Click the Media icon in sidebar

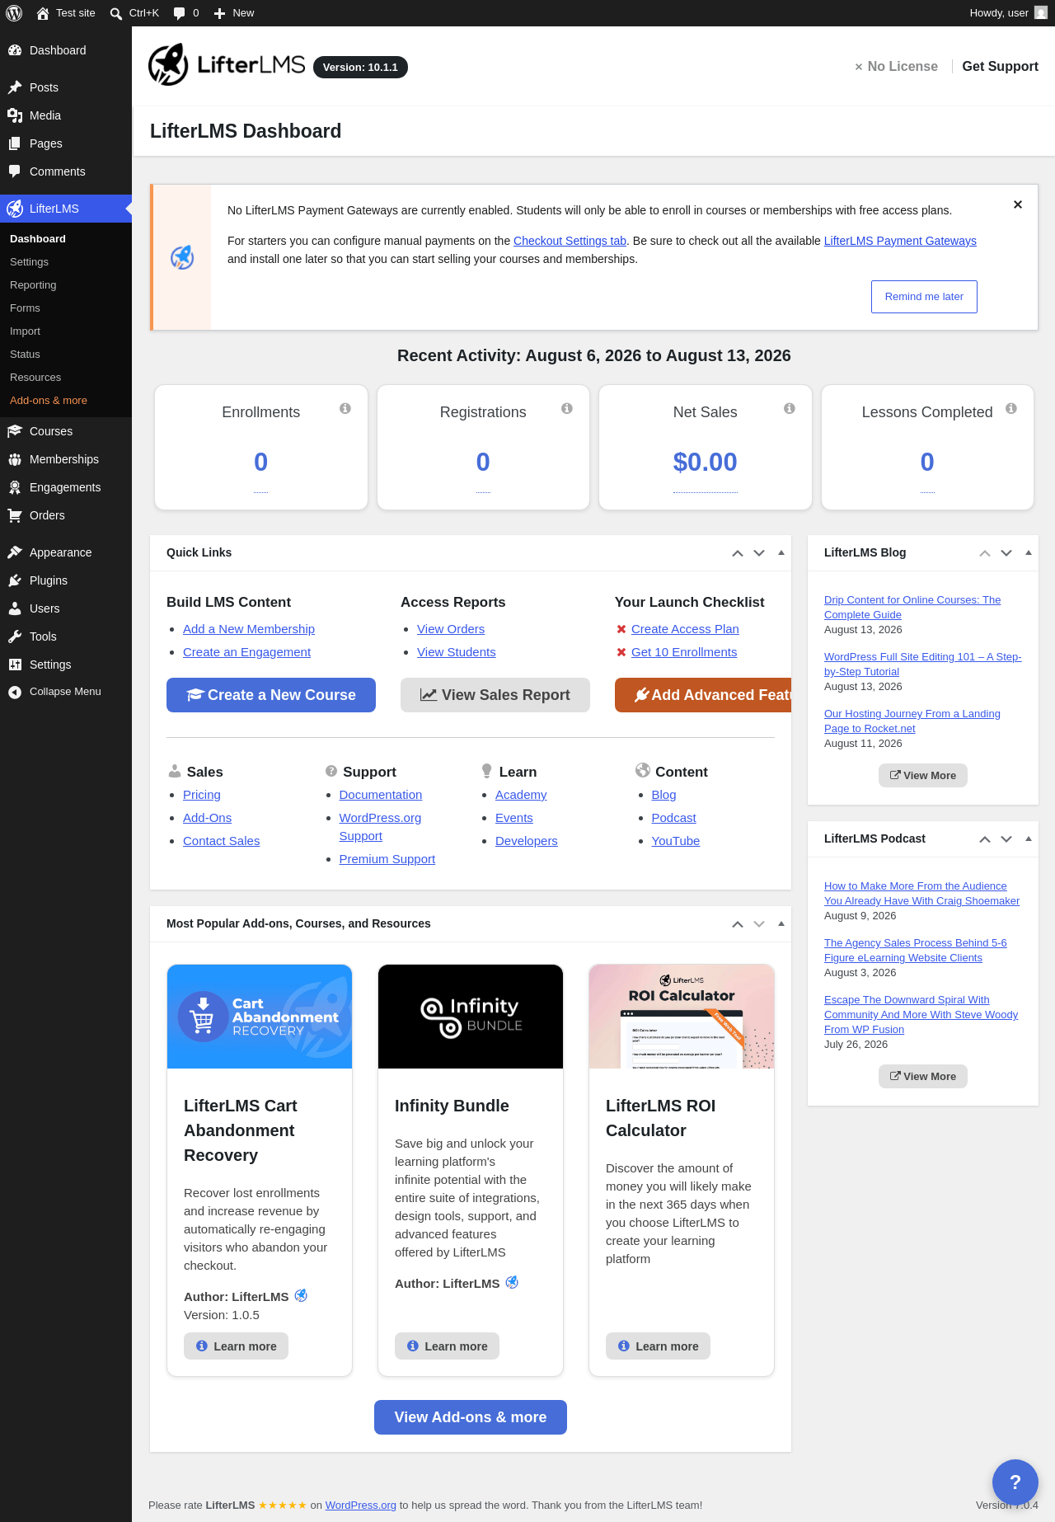[15, 115]
